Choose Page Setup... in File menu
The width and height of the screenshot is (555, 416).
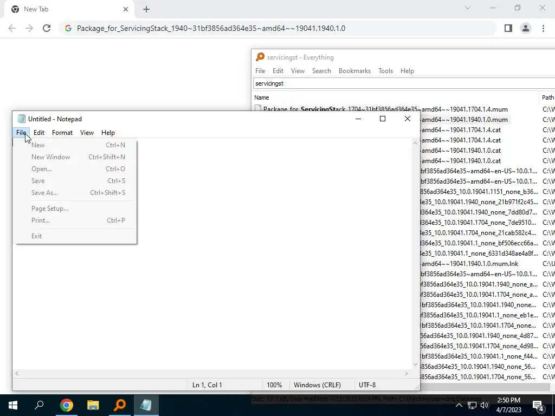pyautogui.click(x=75, y=209)
